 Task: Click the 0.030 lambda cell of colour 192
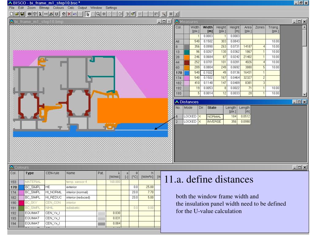(x=113, y=213)
